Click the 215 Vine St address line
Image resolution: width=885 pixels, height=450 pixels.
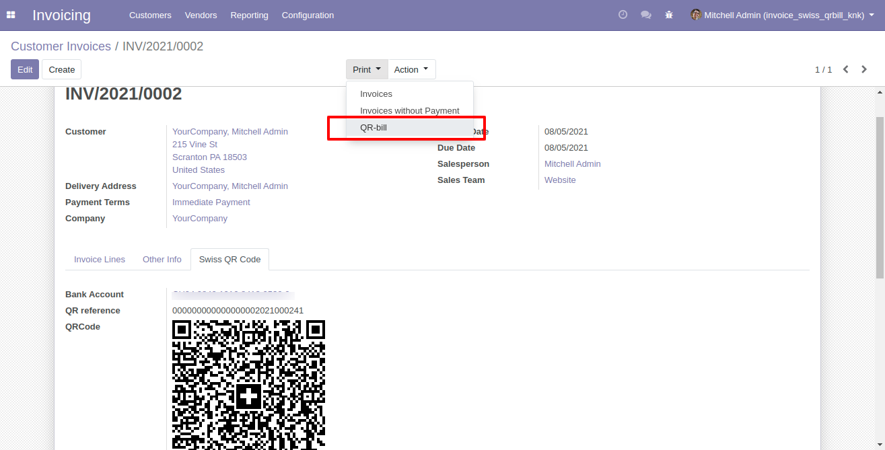pos(194,145)
